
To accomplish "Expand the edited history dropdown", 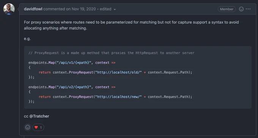I will click(108, 9).
